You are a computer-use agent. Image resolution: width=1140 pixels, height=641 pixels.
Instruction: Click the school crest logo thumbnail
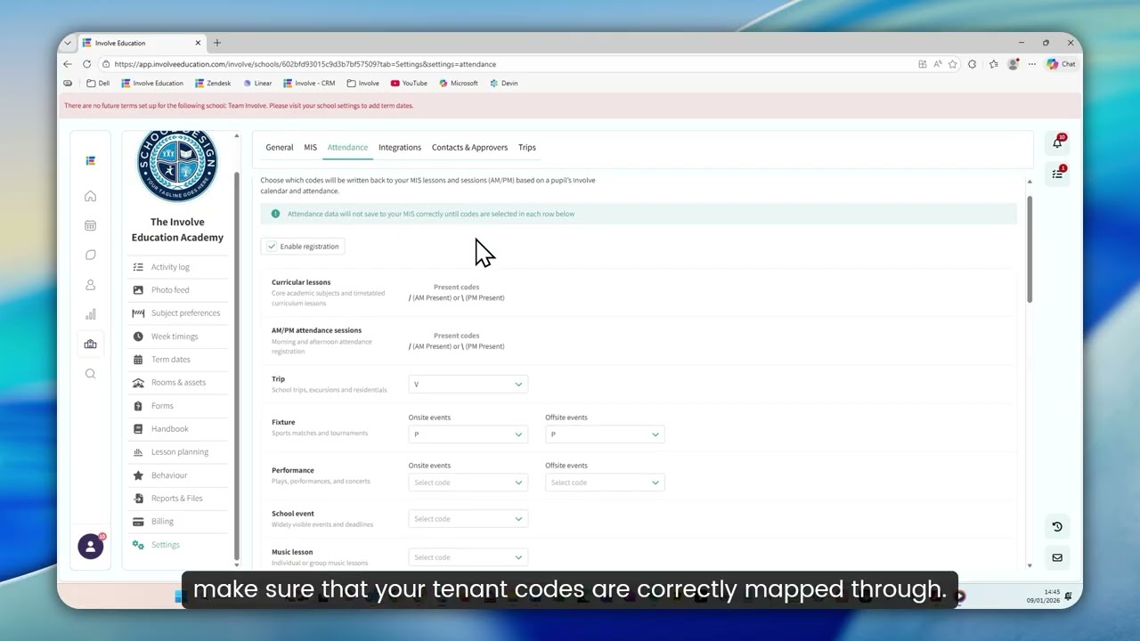click(177, 166)
